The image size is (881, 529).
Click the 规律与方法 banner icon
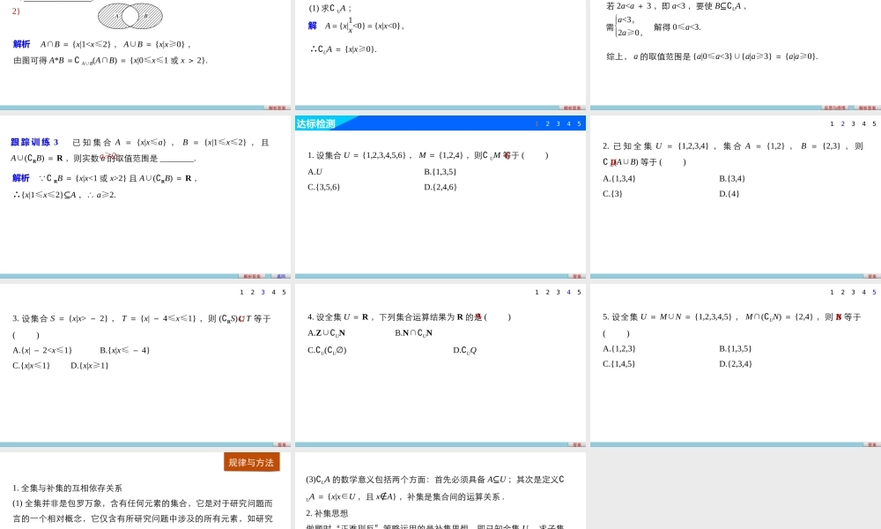click(249, 461)
